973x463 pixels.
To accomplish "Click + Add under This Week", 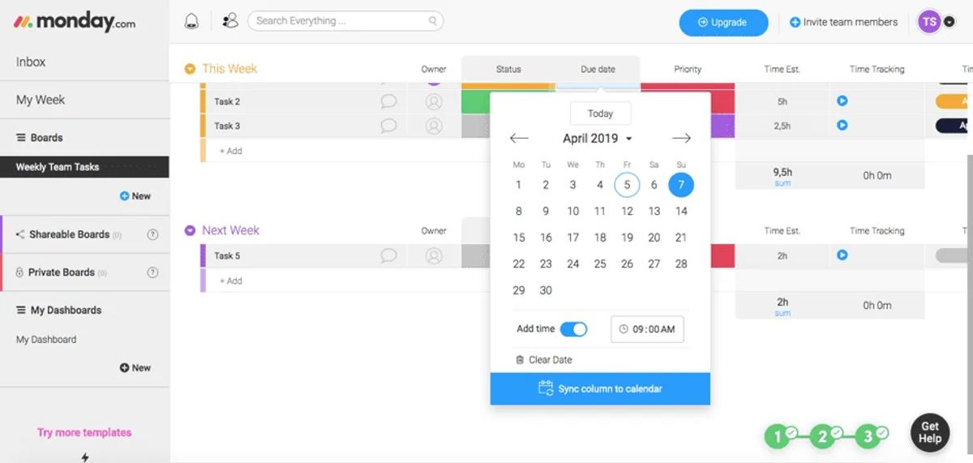I will [230, 151].
